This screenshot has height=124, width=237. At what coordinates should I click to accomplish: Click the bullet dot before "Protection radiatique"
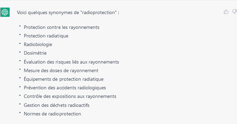pyautogui.click(x=20, y=35)
